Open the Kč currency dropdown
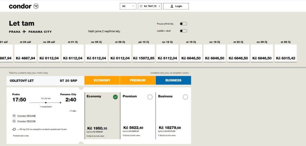 click(128, 6)
